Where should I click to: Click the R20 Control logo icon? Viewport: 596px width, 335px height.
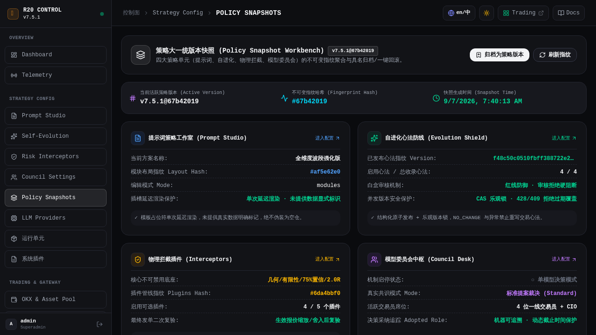tap(13, 14)
